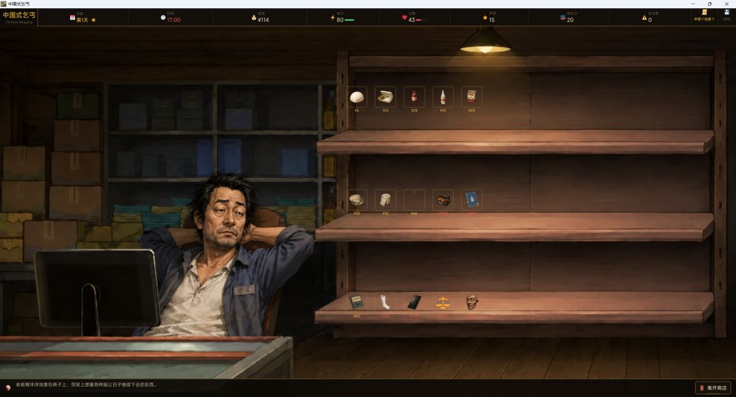Choose the colorful firecracker box item
This screenshot has height=397, width=736.
[x=443, y=200]
